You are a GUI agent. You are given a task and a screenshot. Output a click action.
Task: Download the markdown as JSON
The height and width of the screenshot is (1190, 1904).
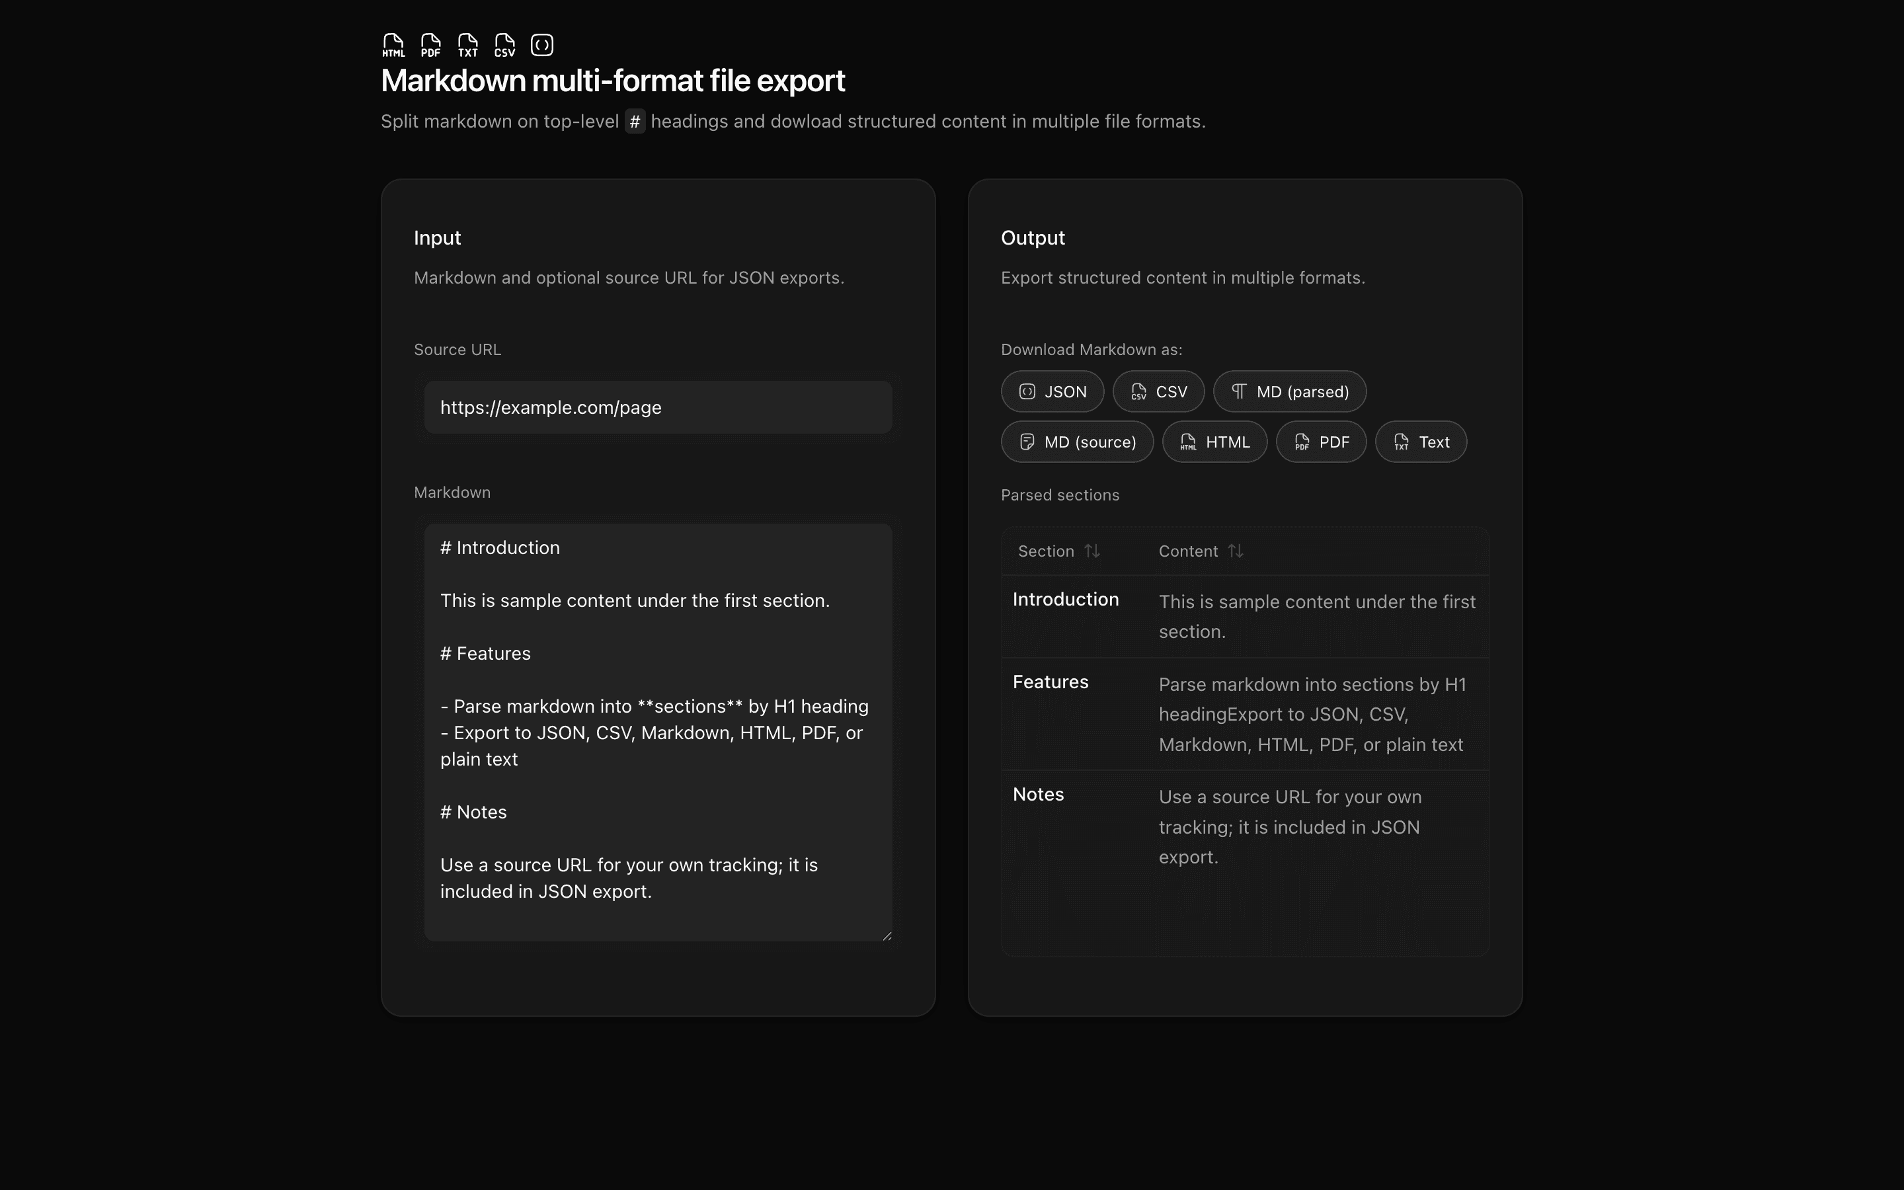tap(1052, 391)
